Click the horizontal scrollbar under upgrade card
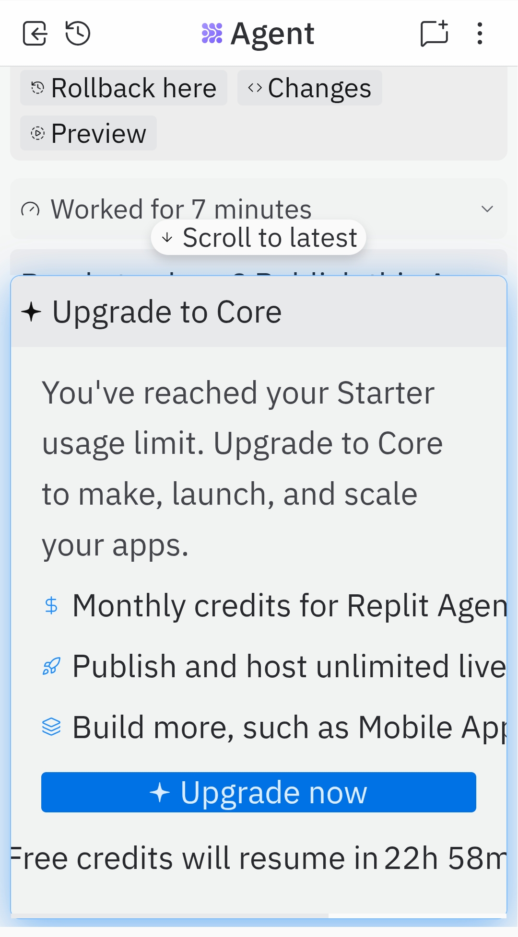Viewport: 518px width, 937px height. tap(170, 916)
